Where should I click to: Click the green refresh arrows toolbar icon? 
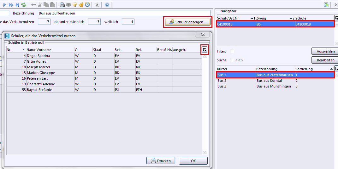click(24, 5)
